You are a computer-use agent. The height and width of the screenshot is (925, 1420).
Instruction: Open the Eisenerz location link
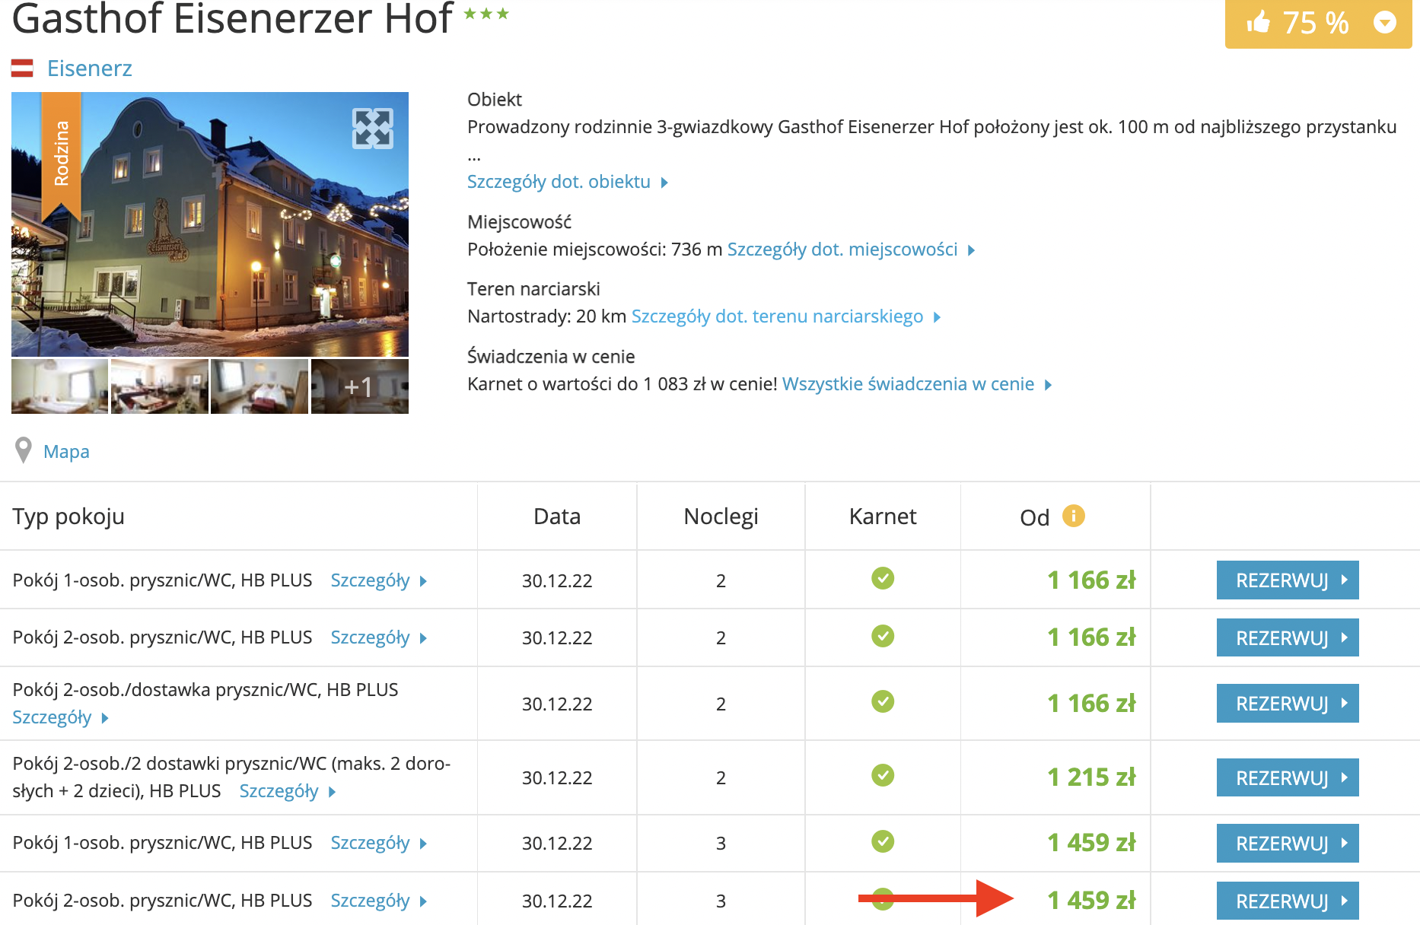[x=90, y=68]
